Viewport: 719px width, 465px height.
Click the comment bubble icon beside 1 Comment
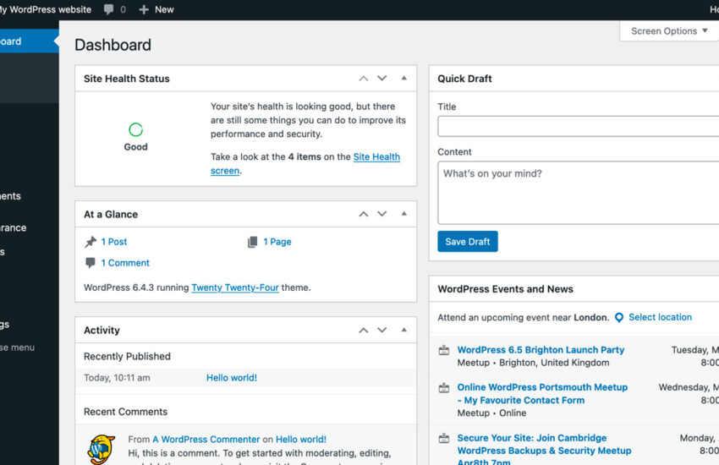(91, 263)
